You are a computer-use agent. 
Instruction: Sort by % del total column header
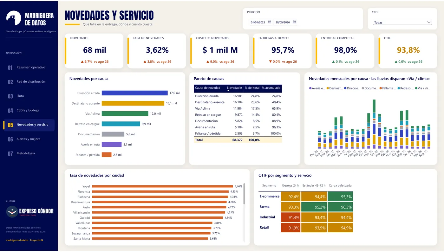tap(252, 88)
